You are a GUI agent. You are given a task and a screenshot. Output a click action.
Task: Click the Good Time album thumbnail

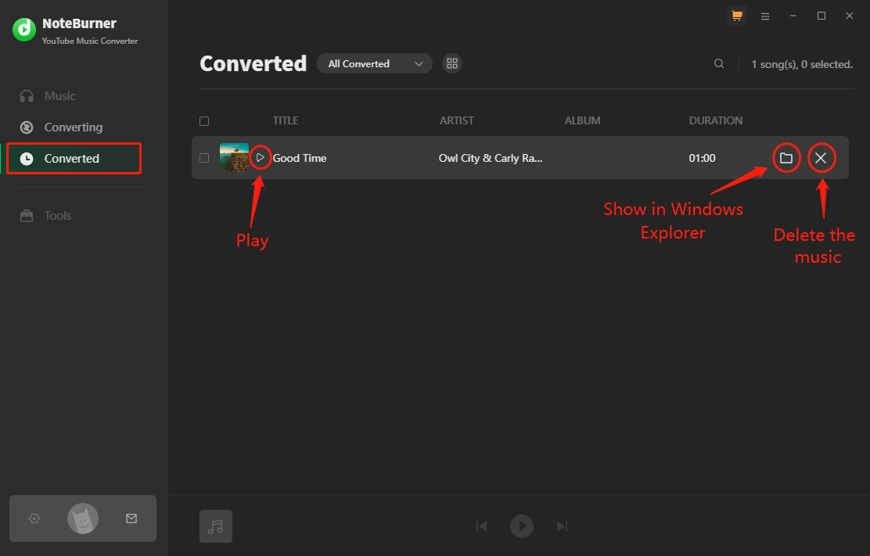[x=234, y=157]
